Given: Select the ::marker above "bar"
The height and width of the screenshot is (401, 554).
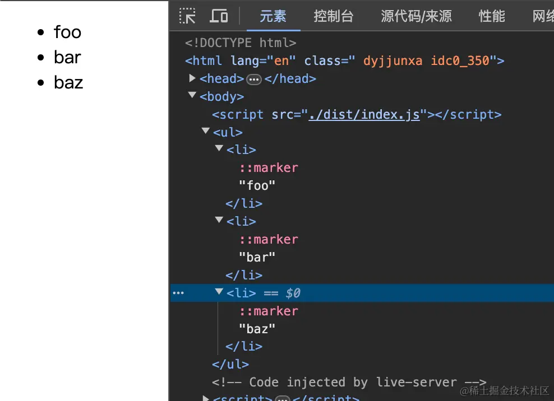Looking at the screenshot, I should 269,239.
